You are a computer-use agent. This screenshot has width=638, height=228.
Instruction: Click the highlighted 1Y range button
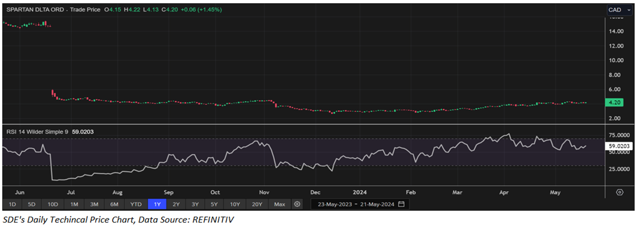pos(157,204)
